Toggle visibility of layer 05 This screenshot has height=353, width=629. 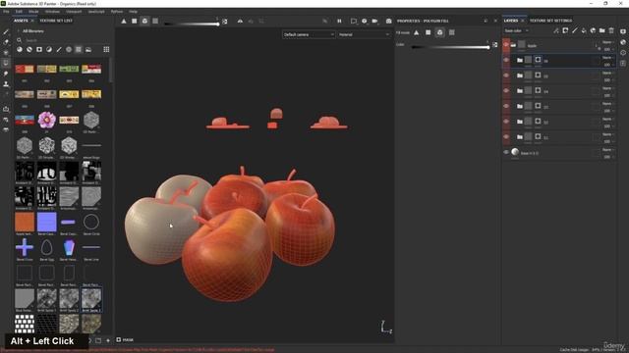(506, 76)
